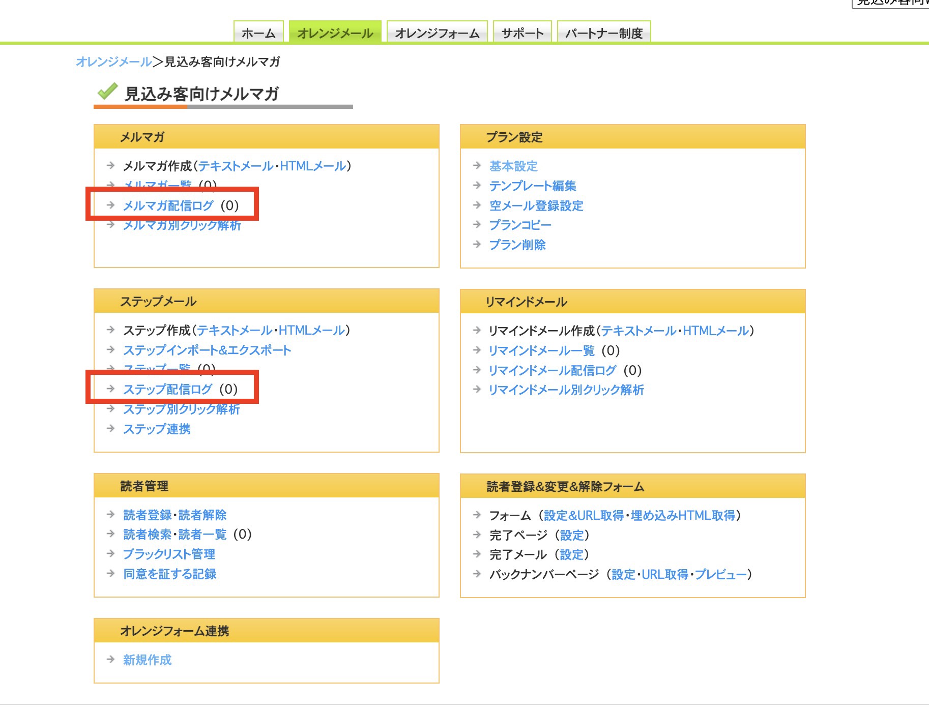Create an HTMLメール under メルマガ作成
Viewport: 929px width, 710px height.
pyautogui.click(x=313, y=166)
